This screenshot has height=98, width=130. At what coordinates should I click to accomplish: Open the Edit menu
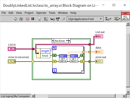pyautogui.click(x=11, y=13)
